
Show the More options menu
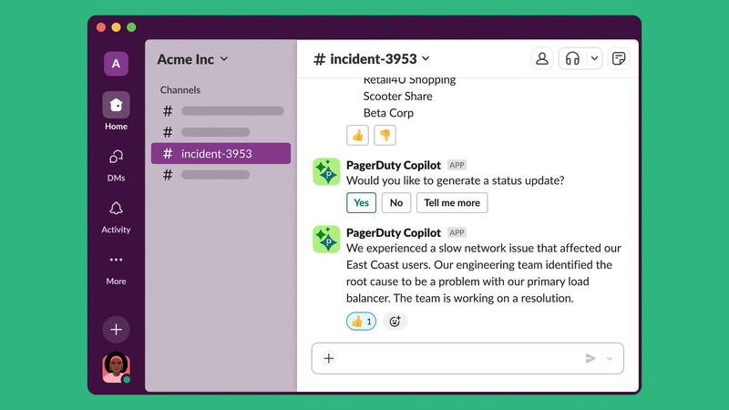(x=116, y=269)
